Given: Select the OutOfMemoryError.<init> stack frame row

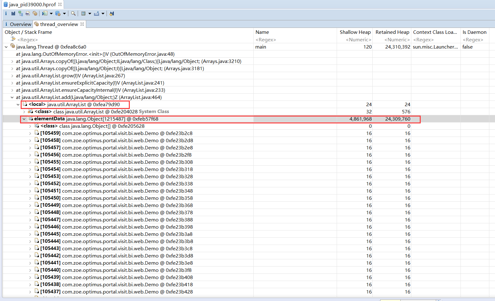Looking at the screenshot, I should coord(95,54).
